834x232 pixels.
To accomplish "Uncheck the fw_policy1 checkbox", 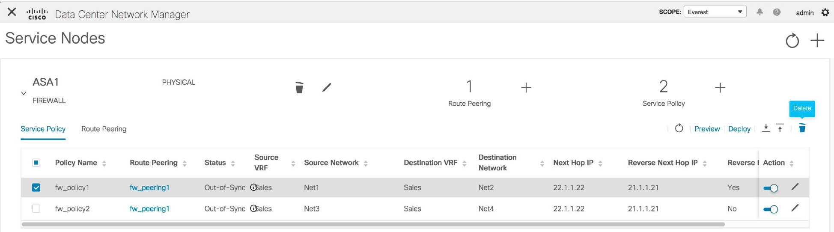I will (36, 187).
